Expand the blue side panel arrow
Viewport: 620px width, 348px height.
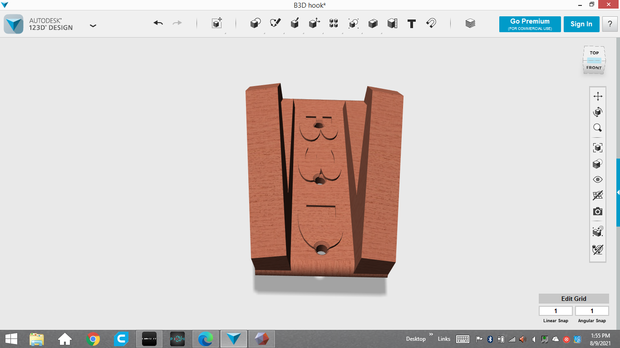click(x=618, y=193)
